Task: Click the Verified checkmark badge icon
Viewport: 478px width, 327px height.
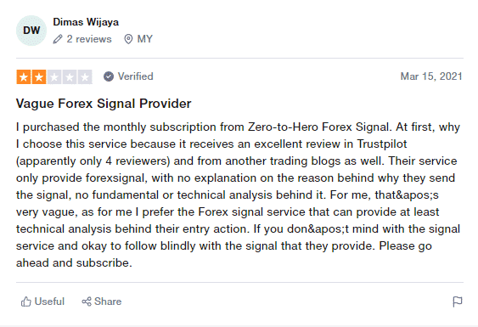Action: point(108,76)
